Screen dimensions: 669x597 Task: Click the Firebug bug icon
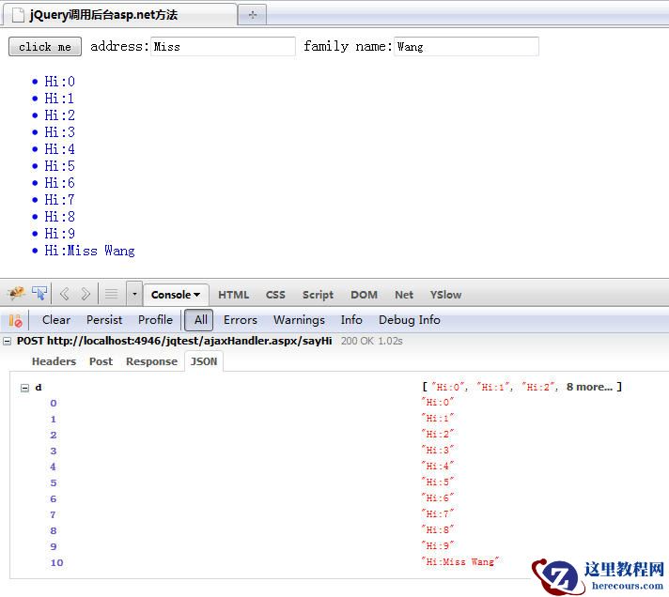(16, 293)
